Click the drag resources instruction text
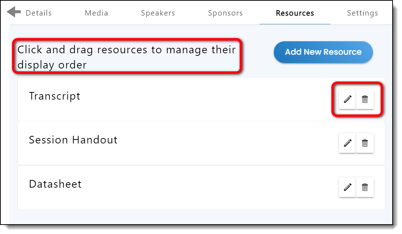This screenshot has width=402, height=234. [x=127, y=57]
